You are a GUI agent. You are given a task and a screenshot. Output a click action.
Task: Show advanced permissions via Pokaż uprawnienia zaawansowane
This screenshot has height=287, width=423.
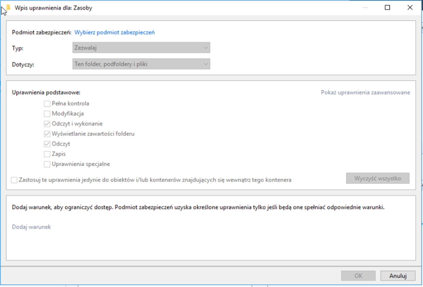point(365,93)
